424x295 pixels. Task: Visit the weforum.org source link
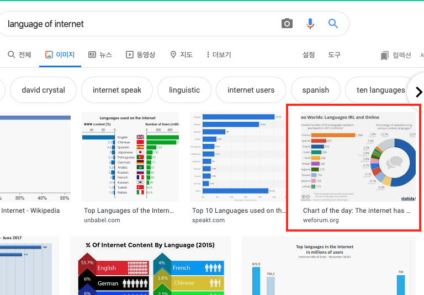(x=321, y=220)
